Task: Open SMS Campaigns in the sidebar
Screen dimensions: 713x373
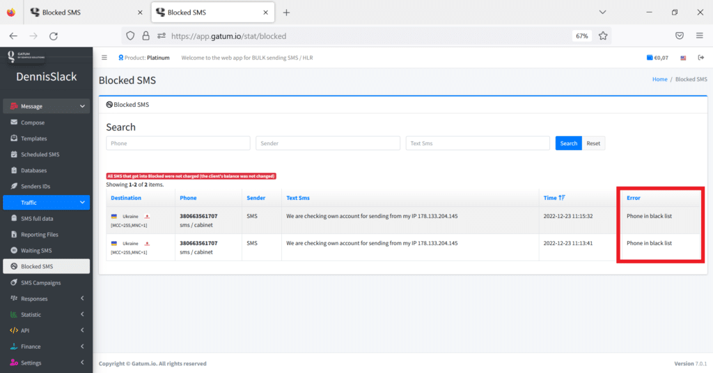Action: click(40, 283)
